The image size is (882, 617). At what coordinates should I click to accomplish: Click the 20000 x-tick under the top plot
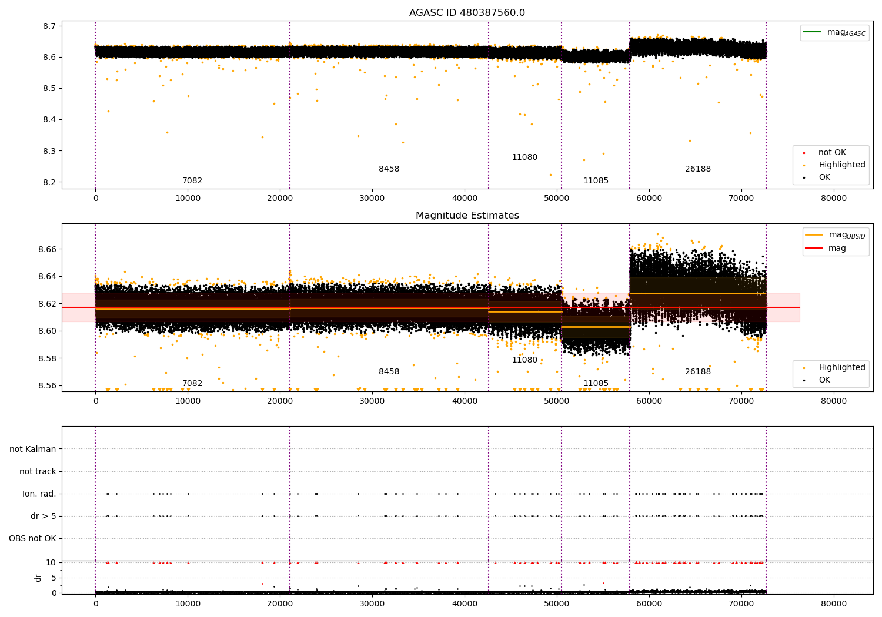click(280, 199)
